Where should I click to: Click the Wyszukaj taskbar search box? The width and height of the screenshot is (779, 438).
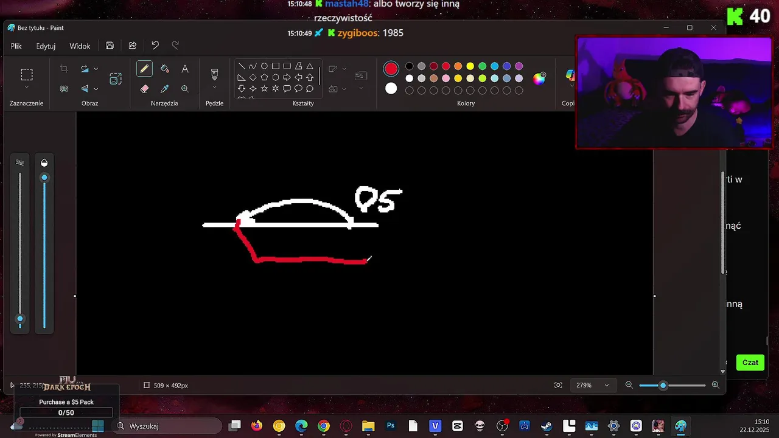point(167,426)
